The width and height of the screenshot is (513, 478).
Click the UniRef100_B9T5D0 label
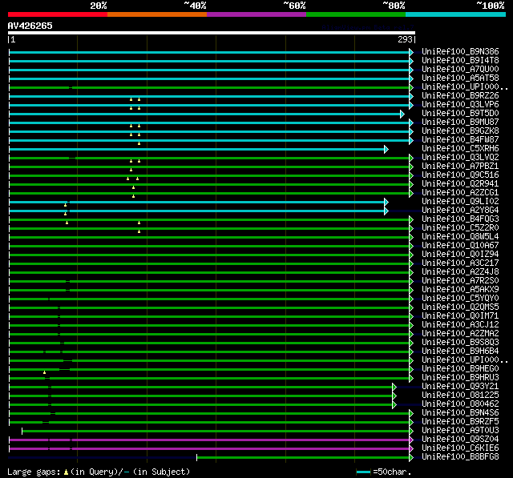coord(460,114)
